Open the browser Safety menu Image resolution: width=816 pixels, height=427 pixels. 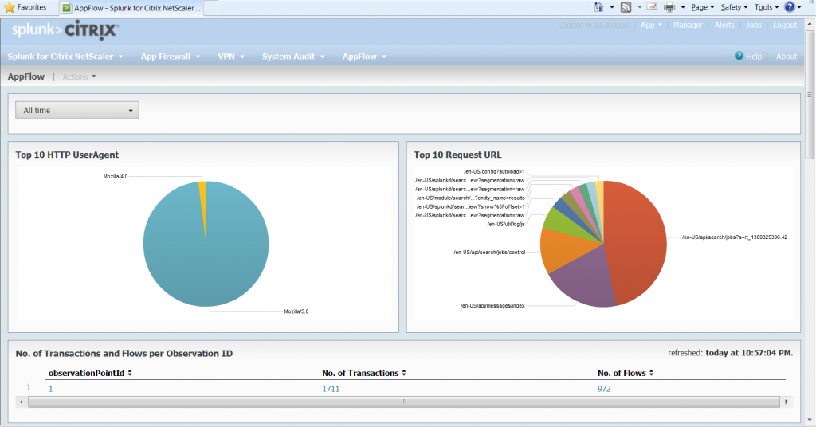point(734,7)
